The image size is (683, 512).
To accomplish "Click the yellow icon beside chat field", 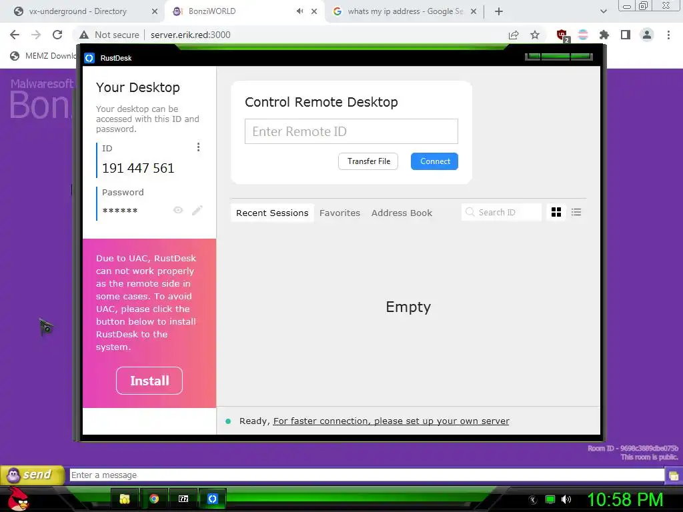I will pos(674,475).
